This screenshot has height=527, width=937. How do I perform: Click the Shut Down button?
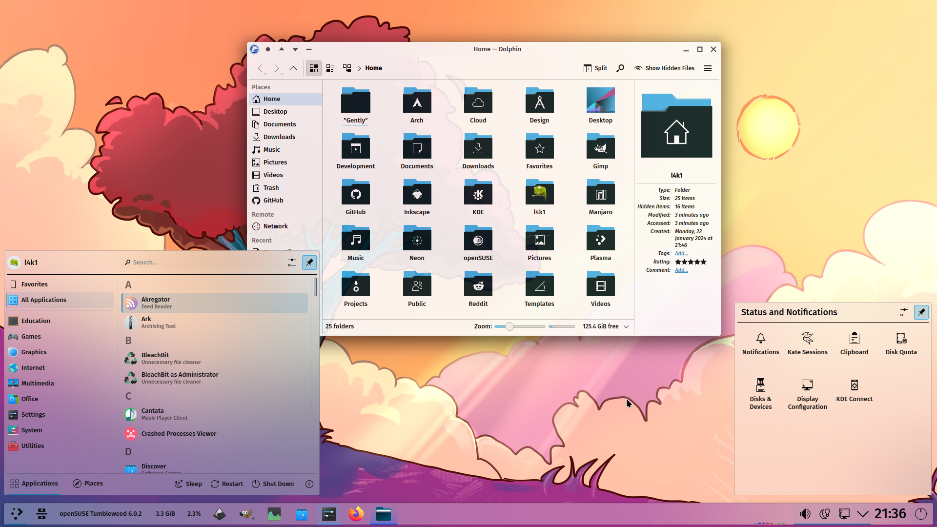pos(273,484)
